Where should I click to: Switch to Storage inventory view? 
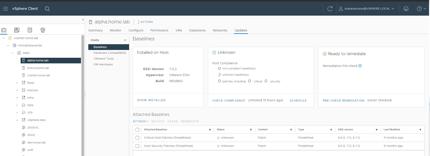(x=30, y=30)
